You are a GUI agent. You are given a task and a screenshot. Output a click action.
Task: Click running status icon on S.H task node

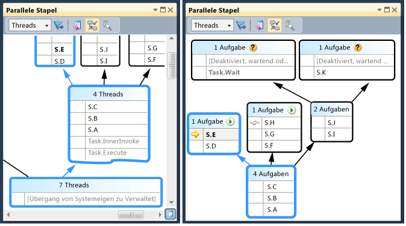point(292,110)
